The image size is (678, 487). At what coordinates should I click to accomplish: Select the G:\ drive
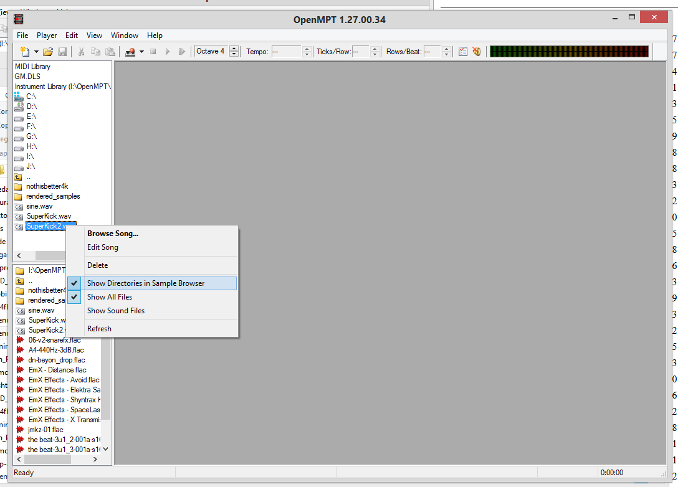click(32, 136)
